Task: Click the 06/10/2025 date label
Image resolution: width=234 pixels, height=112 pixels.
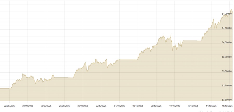Action: point(138,106)
